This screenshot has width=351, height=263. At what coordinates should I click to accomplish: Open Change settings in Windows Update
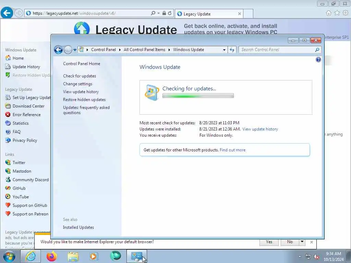point(78,84)
